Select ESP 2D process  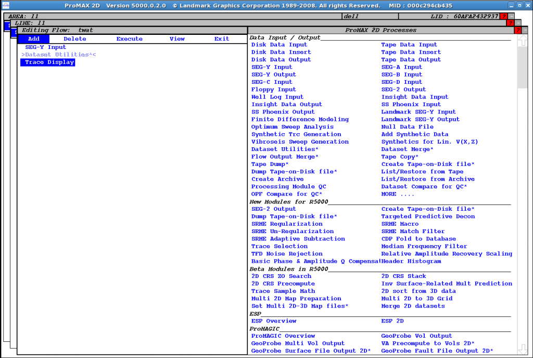tap(392, 321)
